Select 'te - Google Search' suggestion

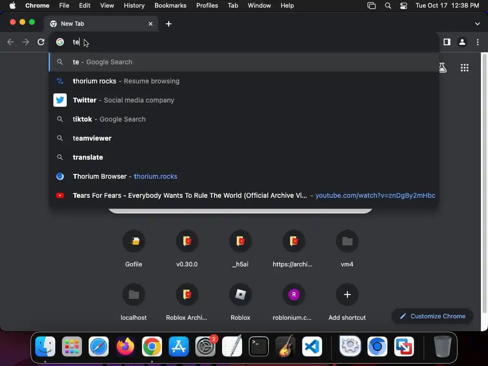pyautogui.click(x=244, y=62)
